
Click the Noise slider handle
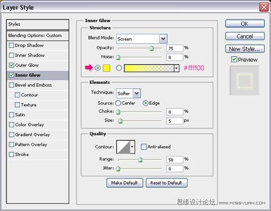pos(118,57)
